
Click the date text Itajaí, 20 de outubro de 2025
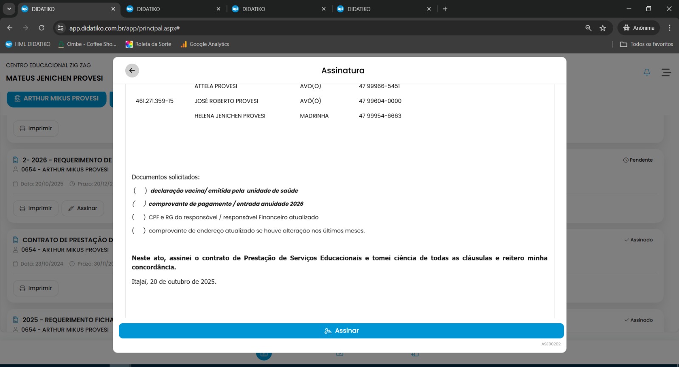coord(174,282)
